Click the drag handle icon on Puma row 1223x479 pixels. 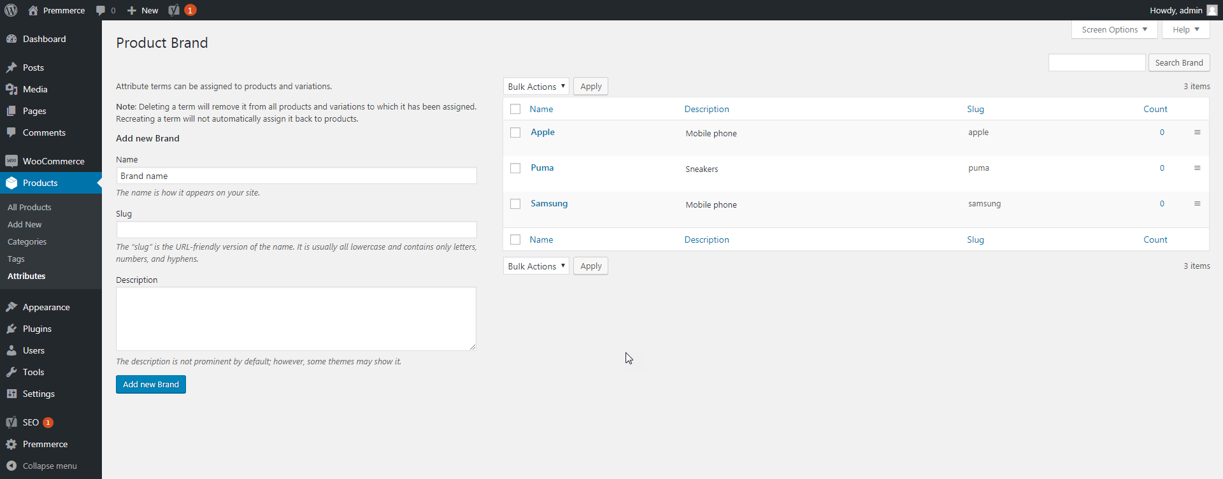(1198, 168)
